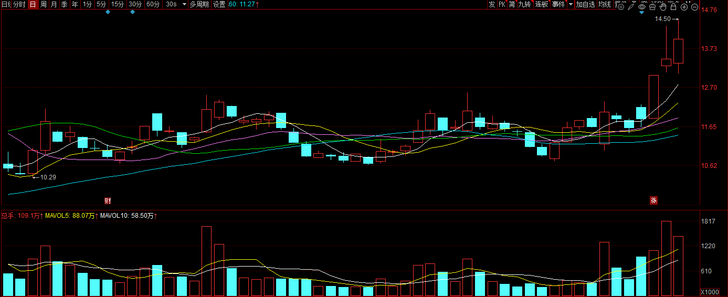This screenshot has width=728, height=297.
Task: Switch to the 分时 intraday view
Action: tap(19, 4)
